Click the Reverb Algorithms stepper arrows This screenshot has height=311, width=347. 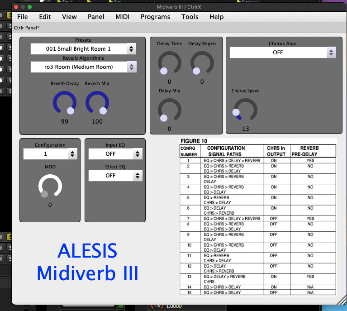point(132,67)
